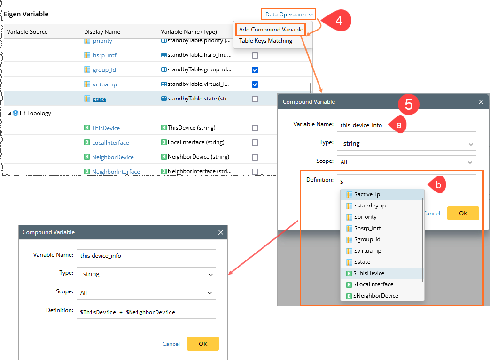Click grid icon before standbyTable.virtual_i
Screen dimensions: 490x360
point(164,84)
